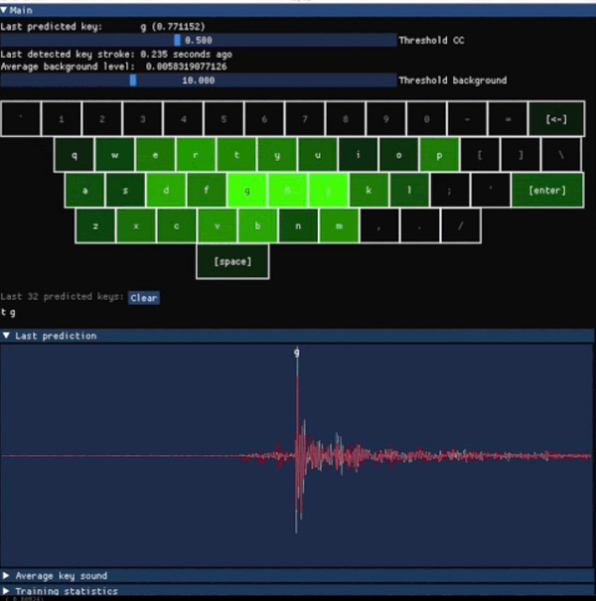
Task: Click the 8 key on keyboard
Action: click(346, 118)
